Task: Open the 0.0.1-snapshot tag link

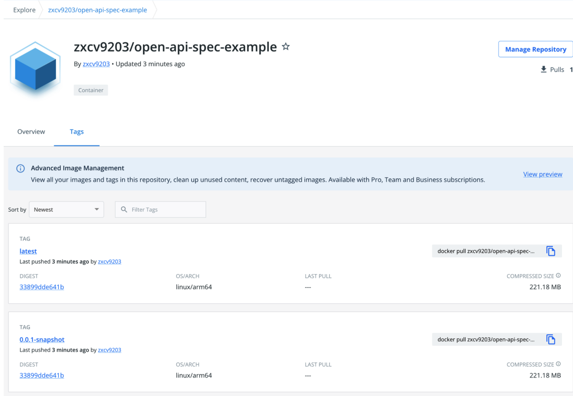Action: click(x=42, y=339)
